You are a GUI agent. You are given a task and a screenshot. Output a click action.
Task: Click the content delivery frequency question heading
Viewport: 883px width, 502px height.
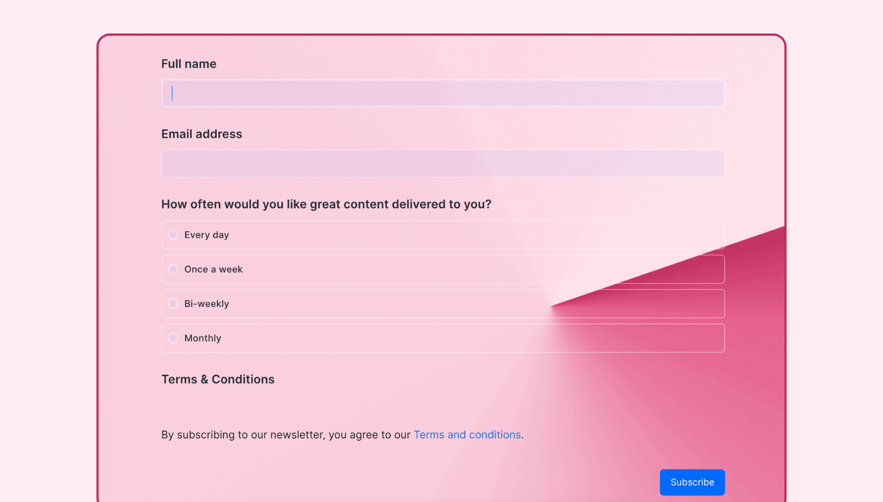(326, 204)
